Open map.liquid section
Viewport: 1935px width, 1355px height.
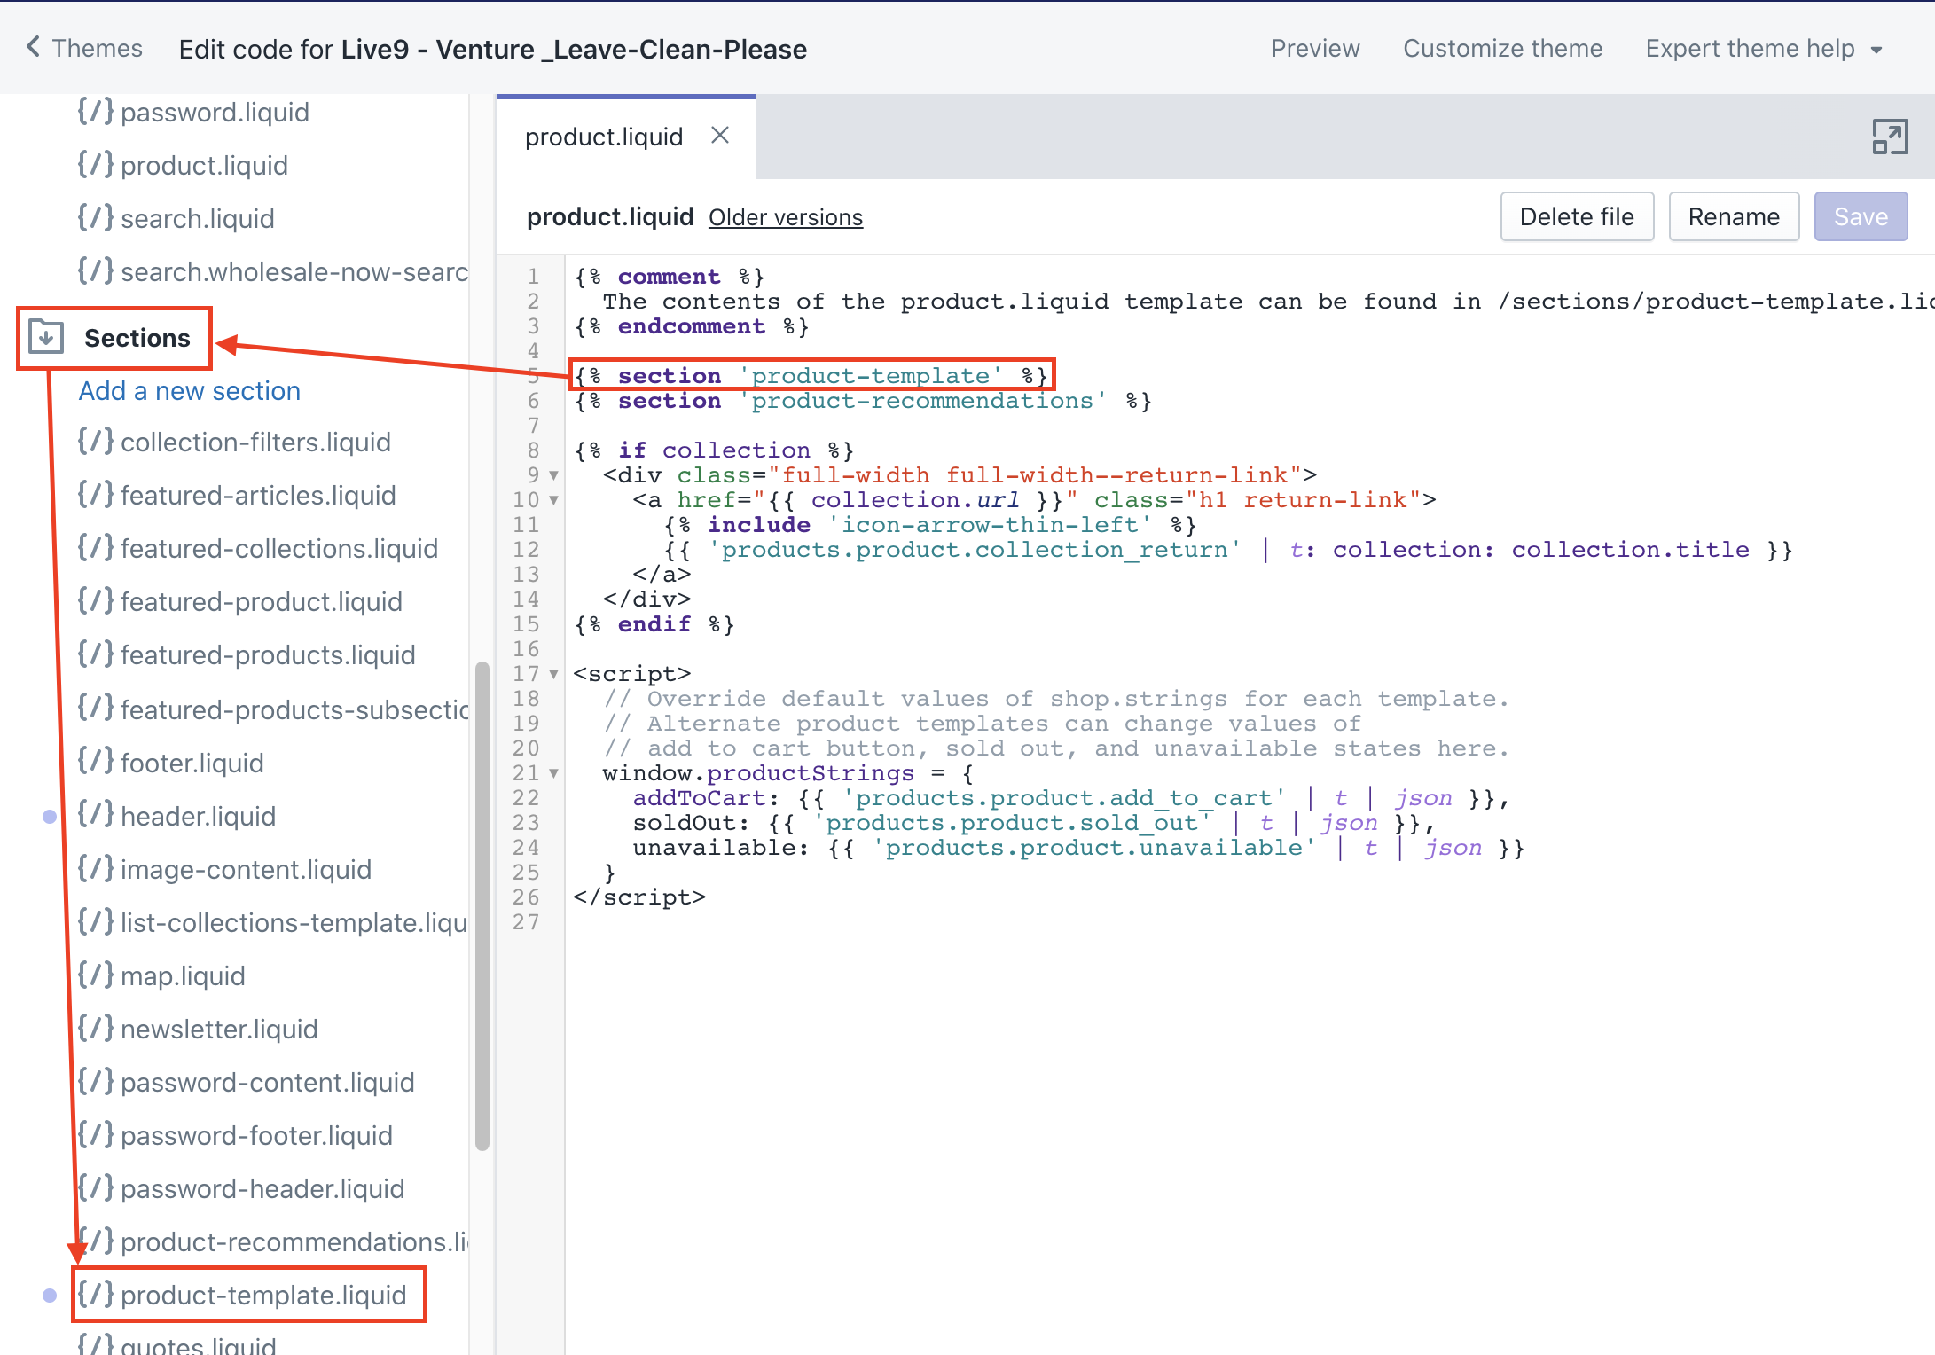[183, 975]
